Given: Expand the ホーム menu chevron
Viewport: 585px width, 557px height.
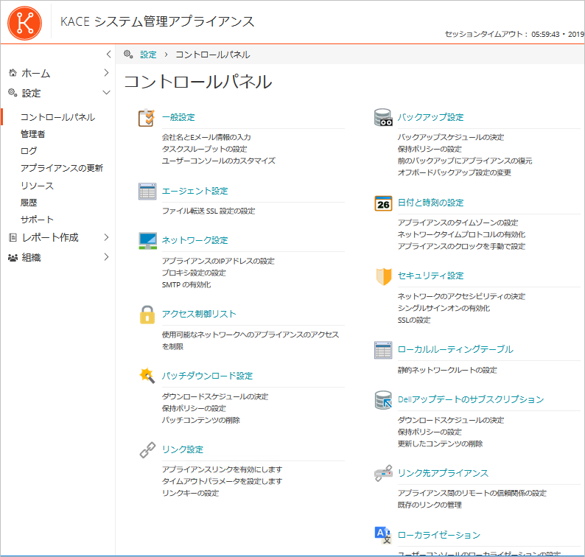Looking at the screenshot, I should pos(107,73).
